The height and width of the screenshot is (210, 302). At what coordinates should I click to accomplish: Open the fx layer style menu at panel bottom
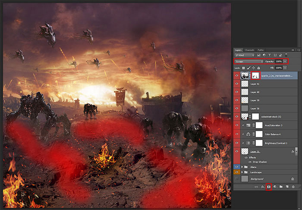[x=263, y=187]
